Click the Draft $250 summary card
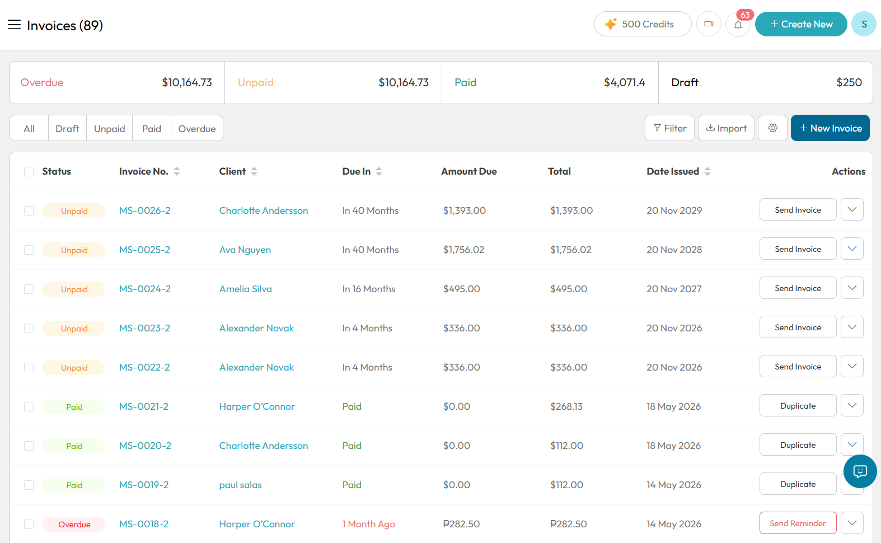This screenshot has height=543, width=881. (766, 82)
